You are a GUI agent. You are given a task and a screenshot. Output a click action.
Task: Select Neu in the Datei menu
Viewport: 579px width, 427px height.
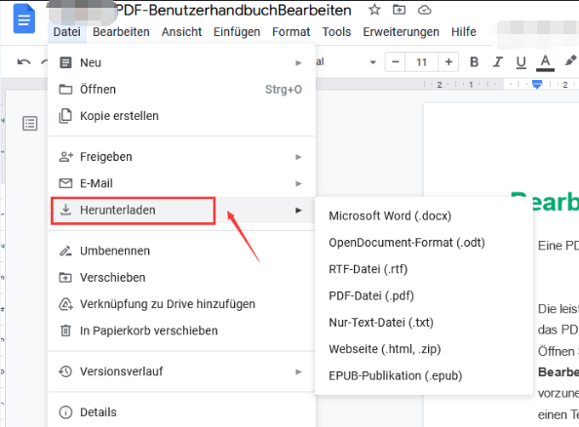point(181,62)
